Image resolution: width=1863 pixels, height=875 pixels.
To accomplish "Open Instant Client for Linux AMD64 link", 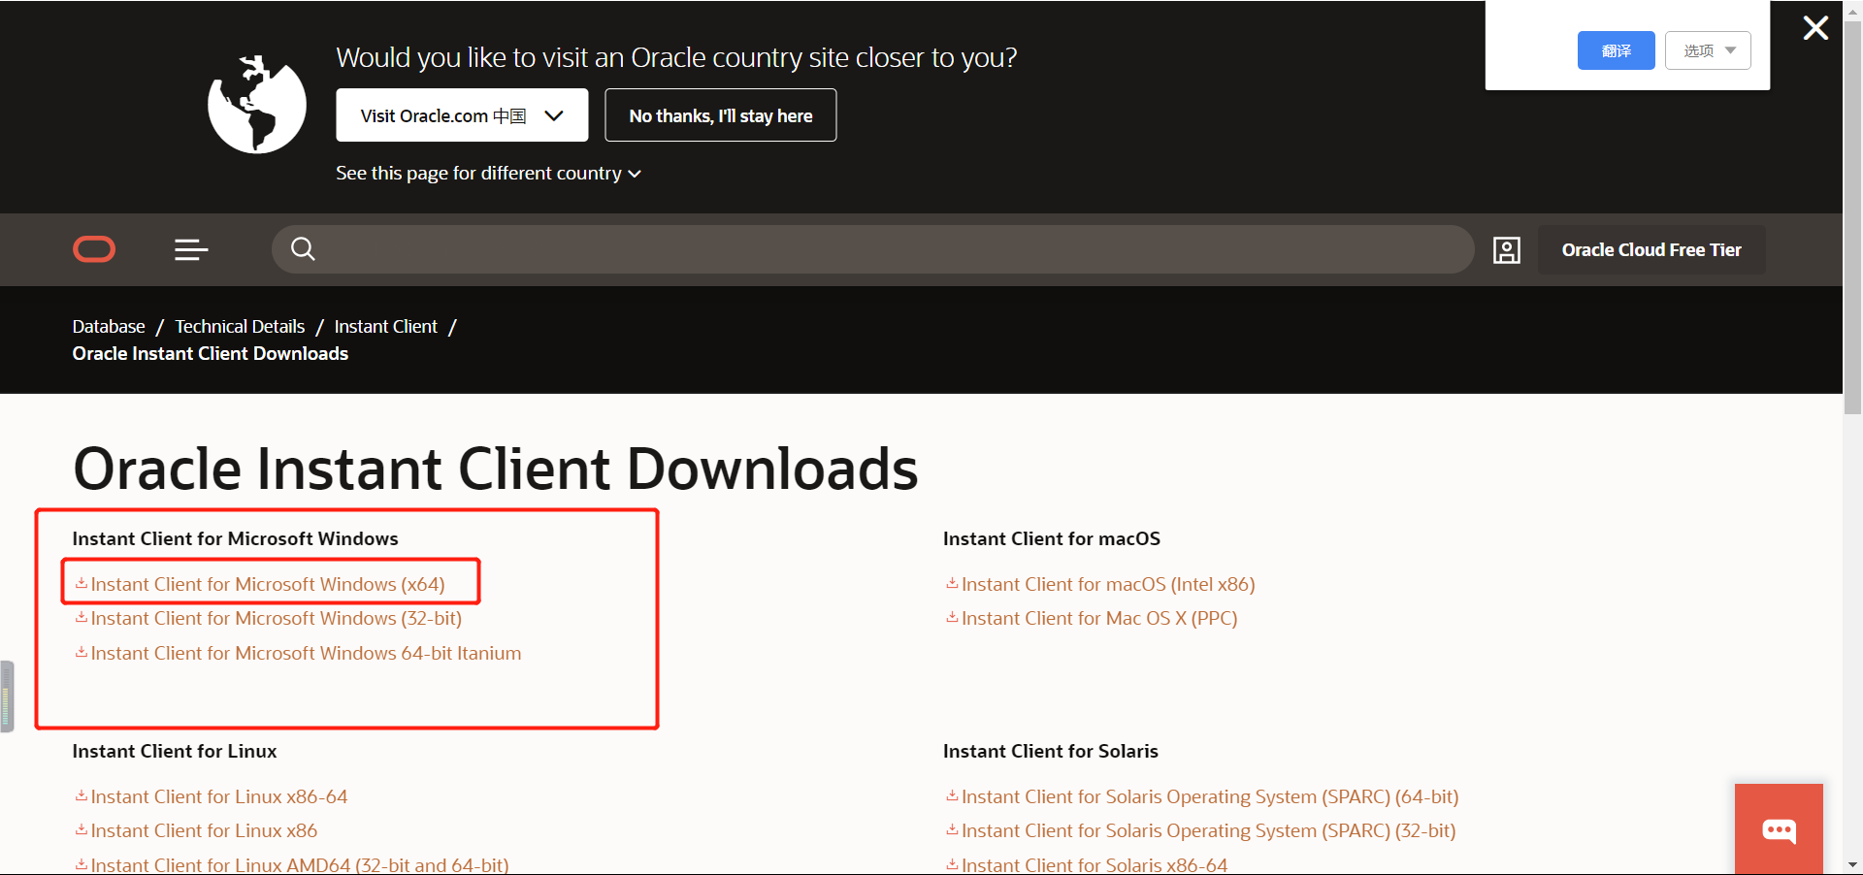I will coord(300,864).
